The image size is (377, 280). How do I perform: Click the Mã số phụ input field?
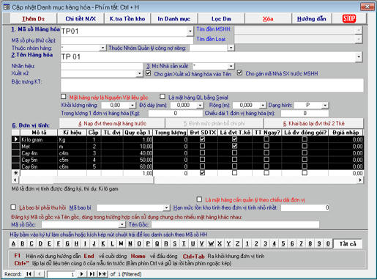[127, 40]
